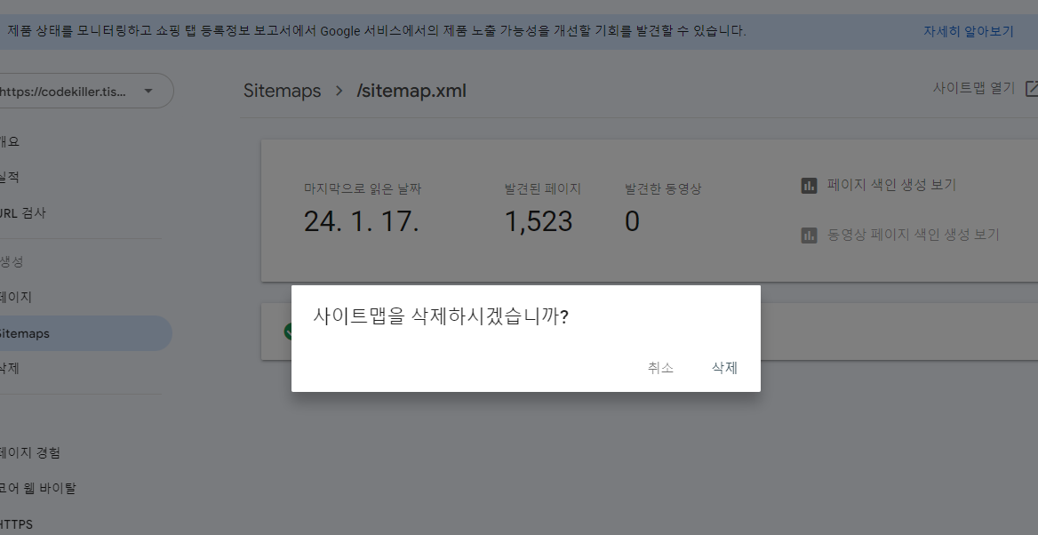The image size is (1038, 535).
Task: Confirm deletion by clicking 삭제
Action: [724, 367]
